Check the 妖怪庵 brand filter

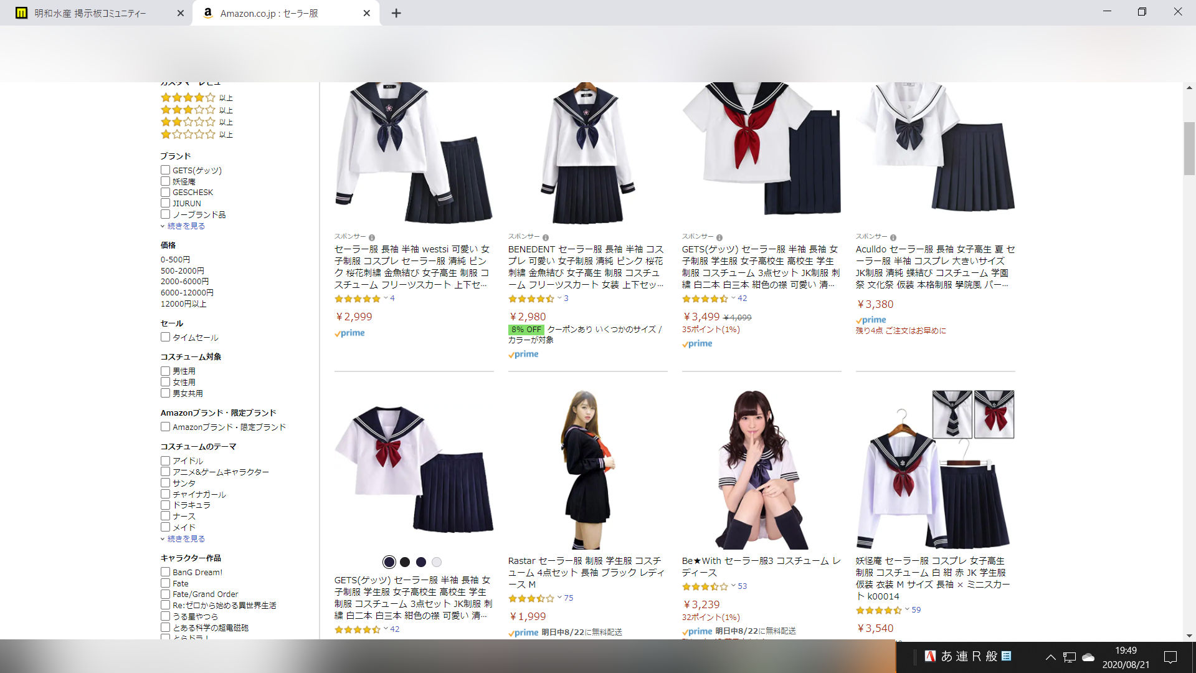pyautogui.click(x=165, y=181)
